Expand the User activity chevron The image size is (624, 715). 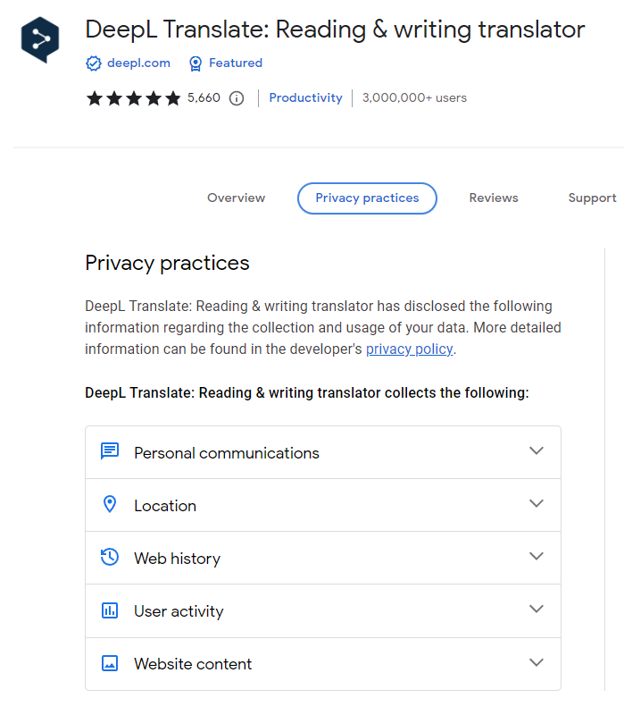(537, 610)
